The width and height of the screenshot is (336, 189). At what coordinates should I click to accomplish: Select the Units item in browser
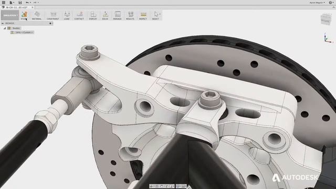(22, 33)
